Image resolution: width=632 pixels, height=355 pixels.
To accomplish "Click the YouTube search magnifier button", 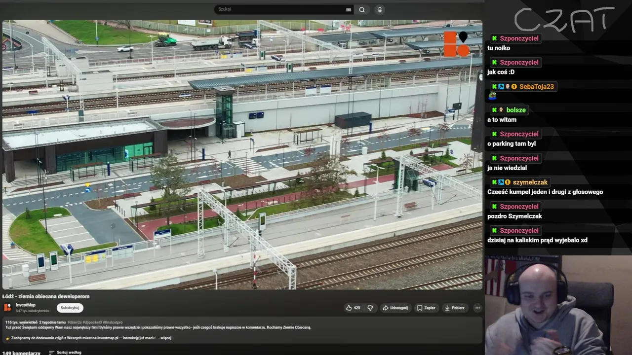I will pyautogui.click(x=362, y=9).
